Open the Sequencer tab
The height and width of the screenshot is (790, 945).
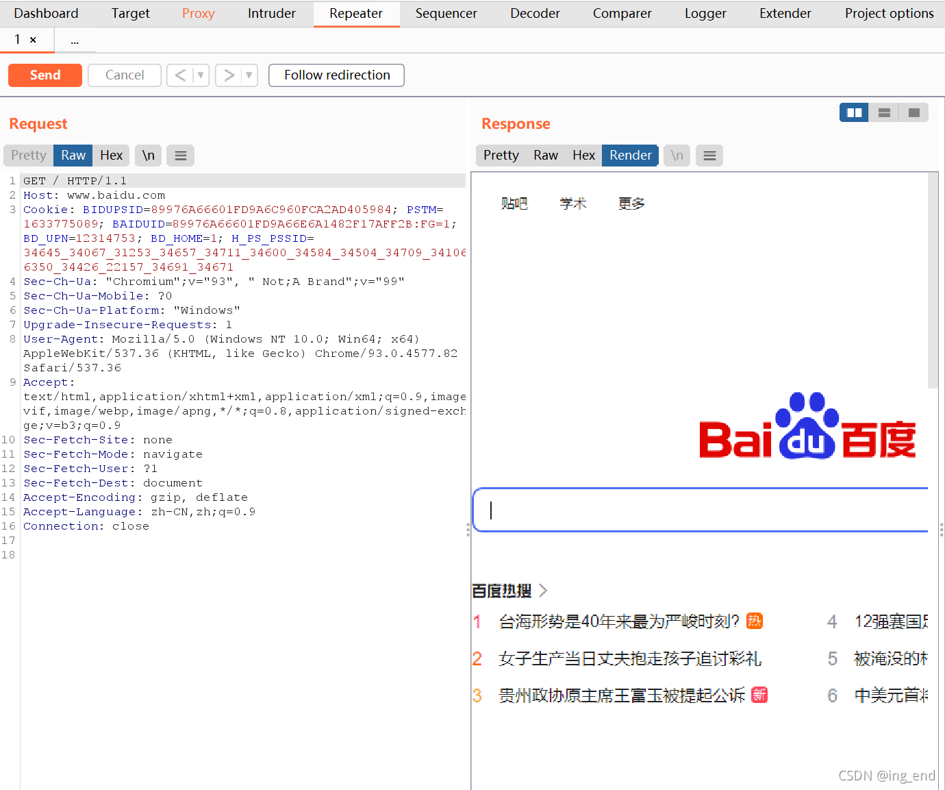pos(446,14)
